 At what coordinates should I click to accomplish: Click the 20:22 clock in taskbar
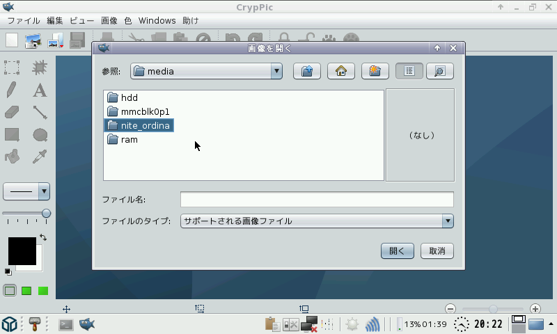(489, 324)
